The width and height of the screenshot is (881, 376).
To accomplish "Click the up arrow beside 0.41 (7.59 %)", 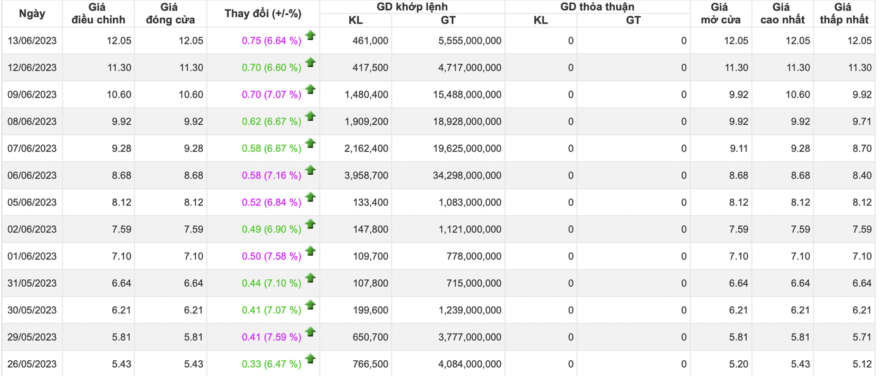I will [x=310, y=332].
